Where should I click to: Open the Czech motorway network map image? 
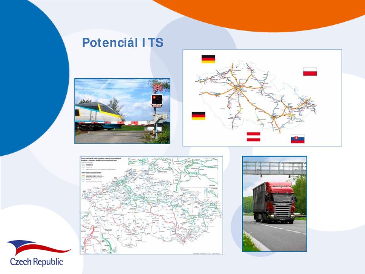point(262,98)
